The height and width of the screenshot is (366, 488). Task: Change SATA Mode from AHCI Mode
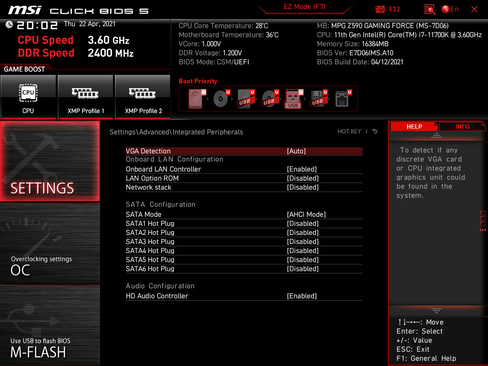point(244,214)
